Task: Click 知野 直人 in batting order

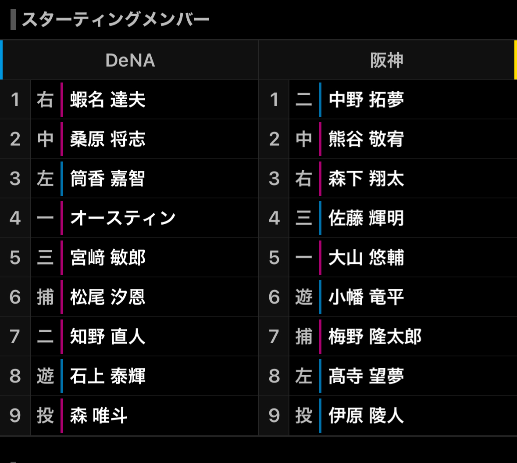Action: 108,337
